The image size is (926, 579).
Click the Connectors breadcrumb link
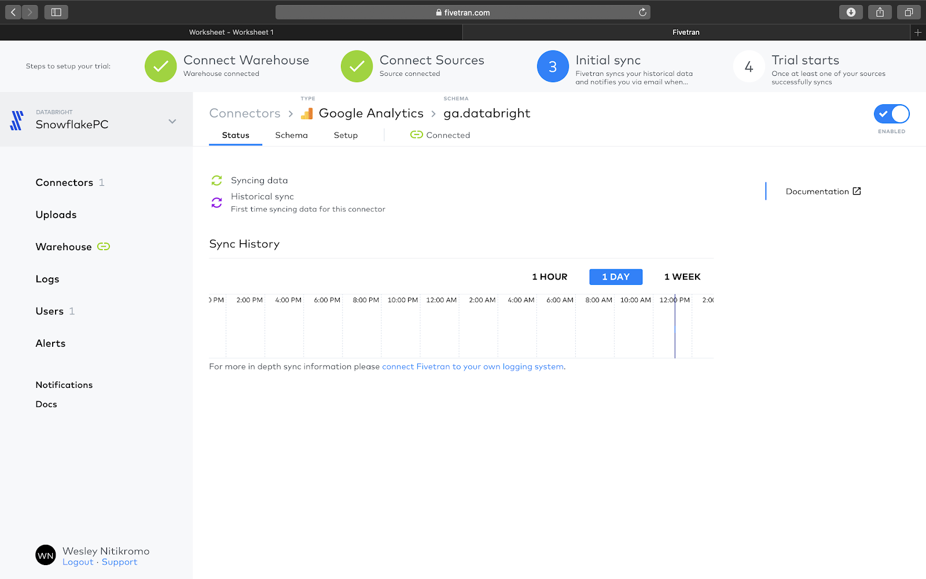tap(245, 113)
